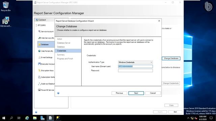Switch to Report Server Configuration taskbar item

coord(50,118)
